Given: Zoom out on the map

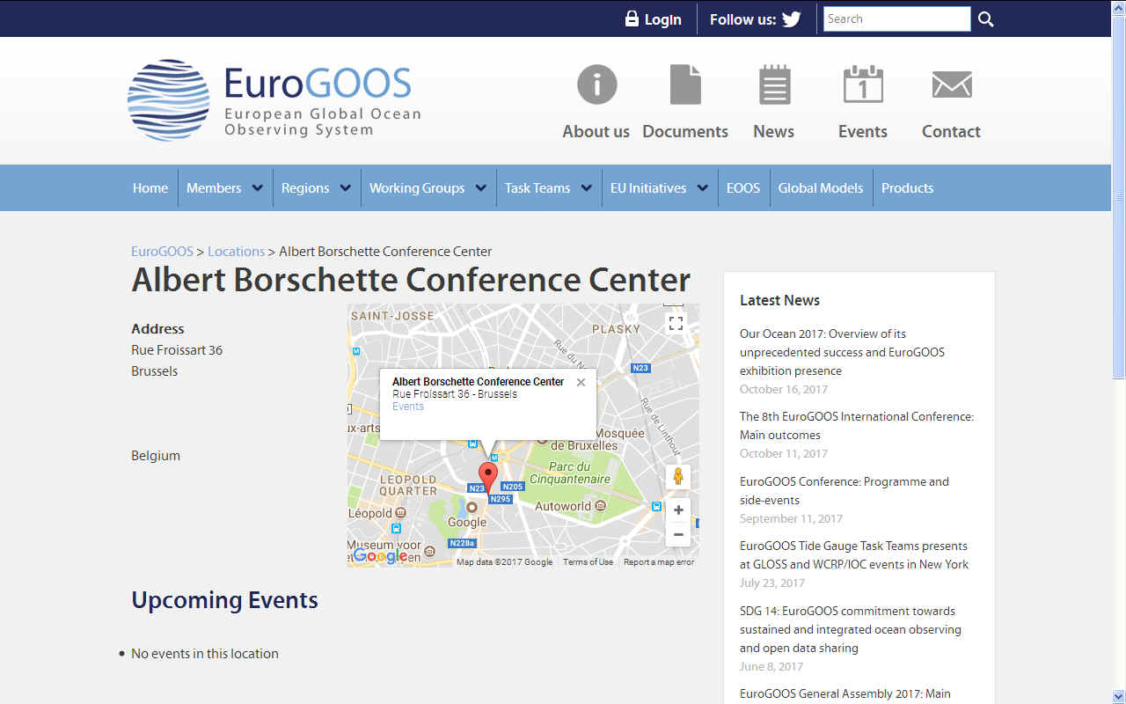Looking at the screenshot, I should click(678, 534).
